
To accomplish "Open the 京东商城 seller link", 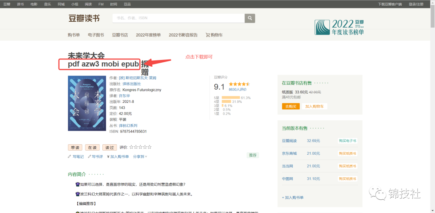I will pos(289,153).
